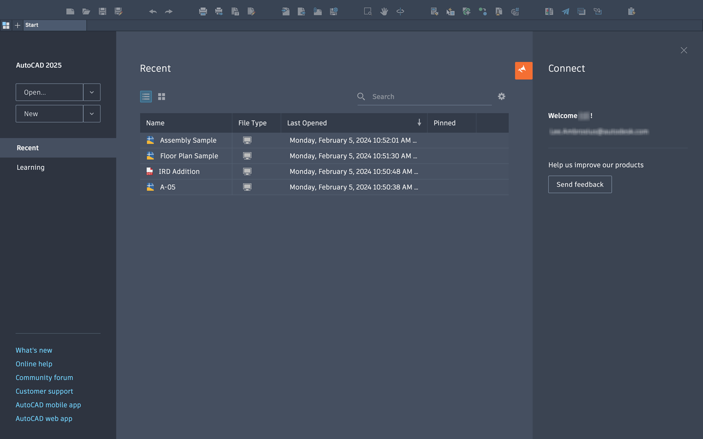Click the Import icon with inward arrow
This screenshot has height=439, width=703.
(286, 11)
